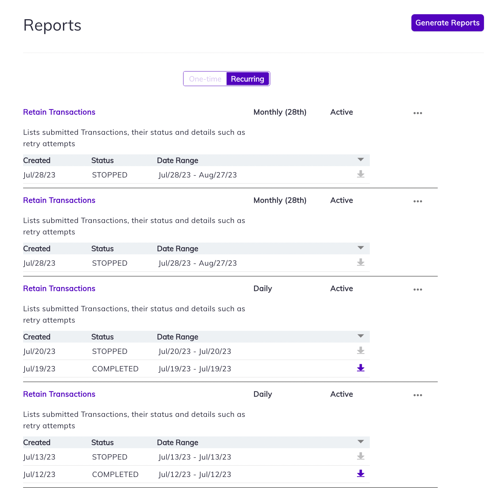The height and width of the screenshot is (493, 490).
Task: Collapse the second Monthly report table arrow
Action: click(x=361, y=248)
